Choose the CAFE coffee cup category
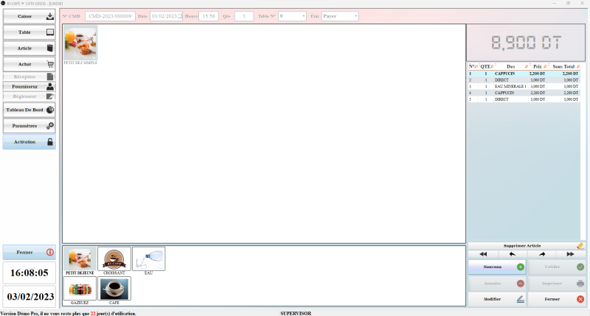This screenshot has height=316, width=590. (x=114, y=289)
